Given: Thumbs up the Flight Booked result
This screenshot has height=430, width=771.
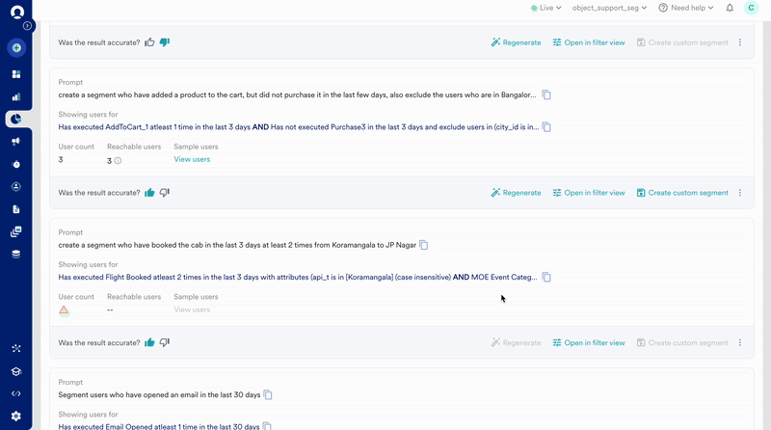Looking at the screenshot, I should click(x=149, y=342).
